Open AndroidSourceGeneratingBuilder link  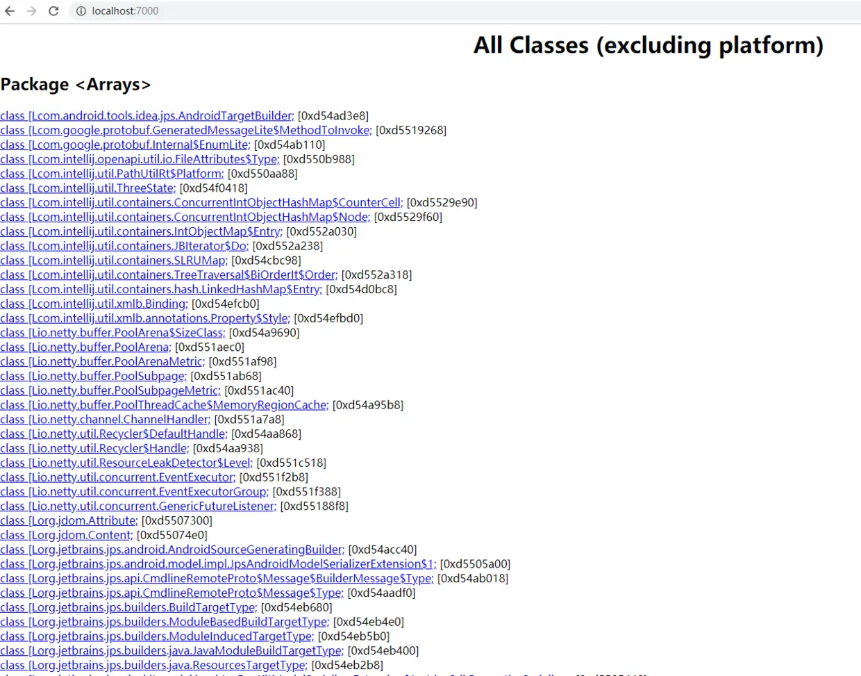coord(172,550)
